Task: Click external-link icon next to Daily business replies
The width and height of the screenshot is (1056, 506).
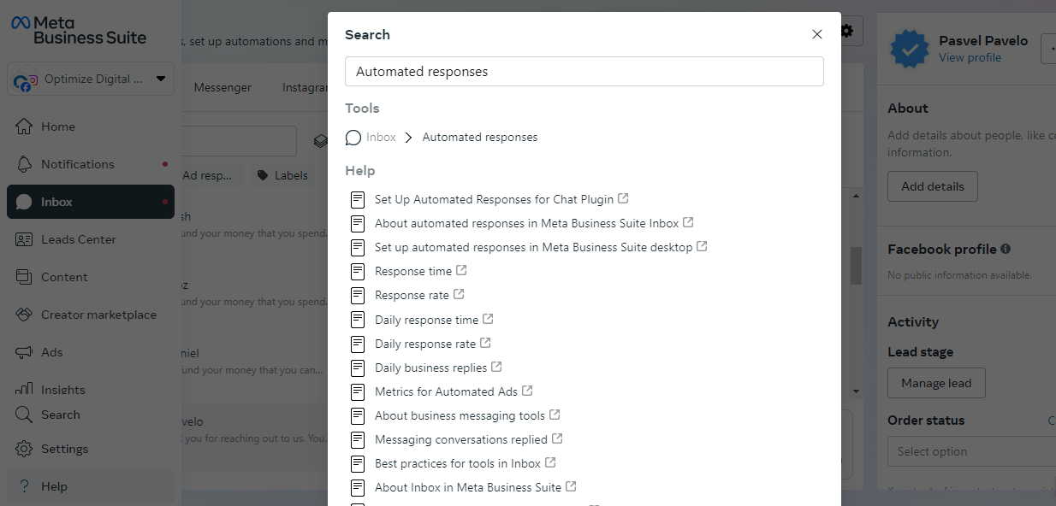Action: (x=496, y=367)
